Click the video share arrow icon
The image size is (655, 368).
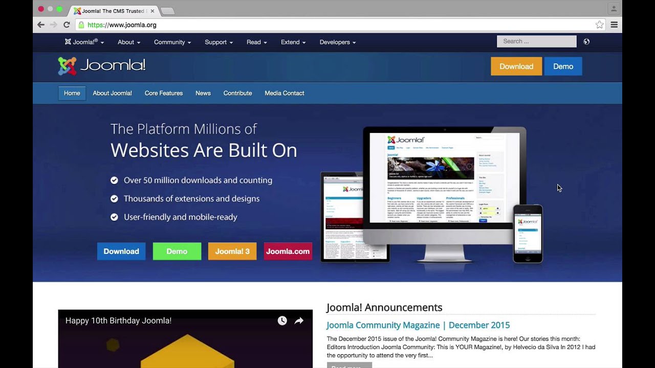pyautogui.click(x=299, y=320)
